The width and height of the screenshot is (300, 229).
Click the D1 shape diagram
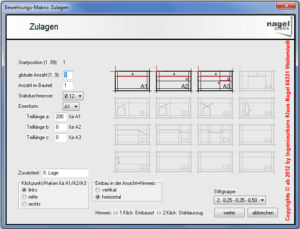(132, 161)
